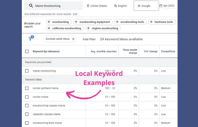
Task: Open the English language selector
Action: [x=121, y=6]
